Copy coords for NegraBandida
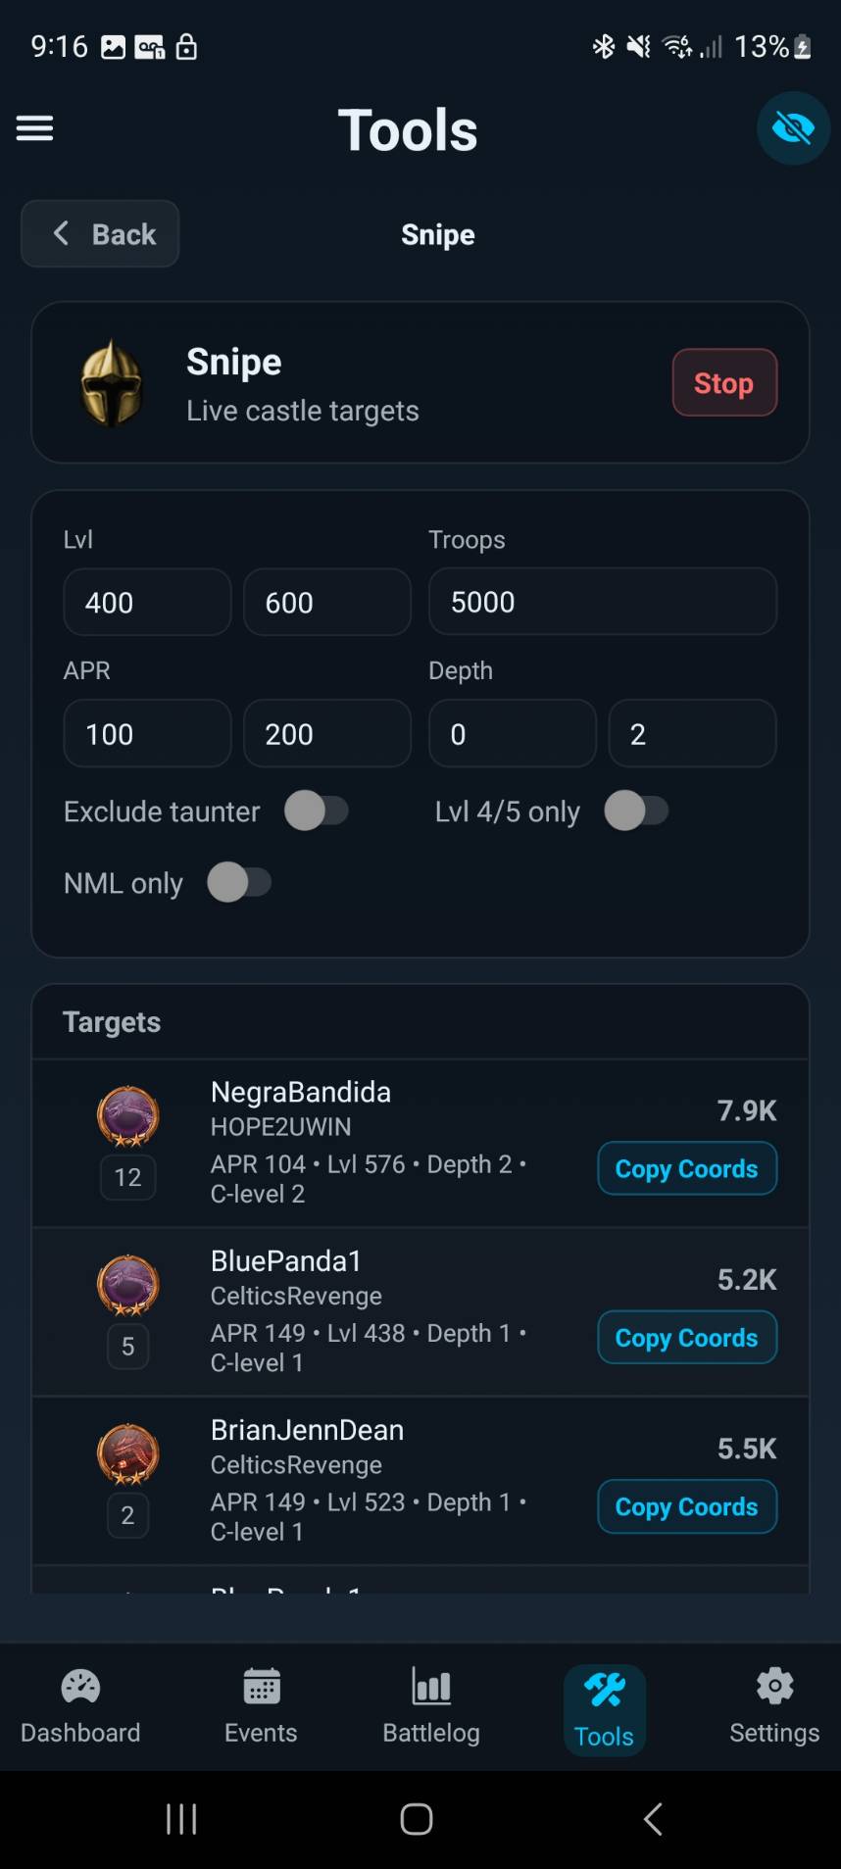841x1869 pixels. click(x=686, y=1168)
